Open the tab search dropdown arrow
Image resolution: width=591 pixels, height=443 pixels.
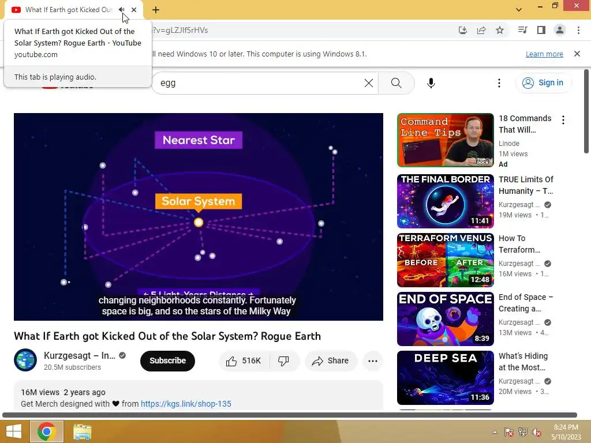coord(519,10)
